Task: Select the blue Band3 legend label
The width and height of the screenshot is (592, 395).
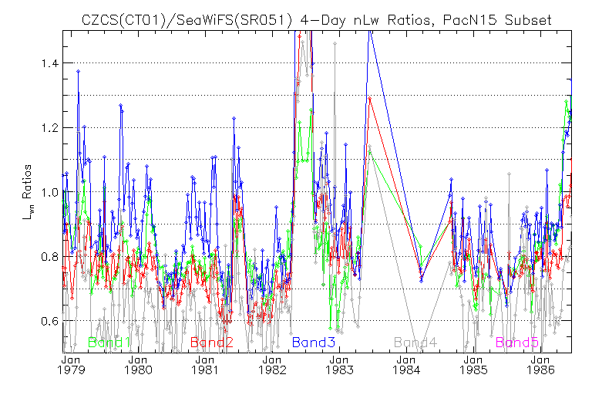Action: tap(314, 343)
